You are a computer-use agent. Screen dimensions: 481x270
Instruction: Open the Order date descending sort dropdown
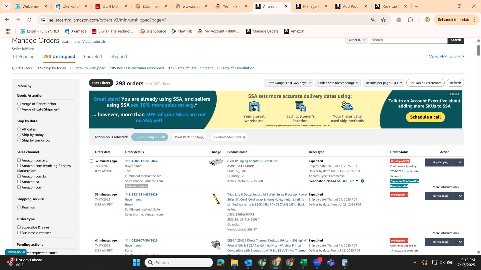click(338, 83)
